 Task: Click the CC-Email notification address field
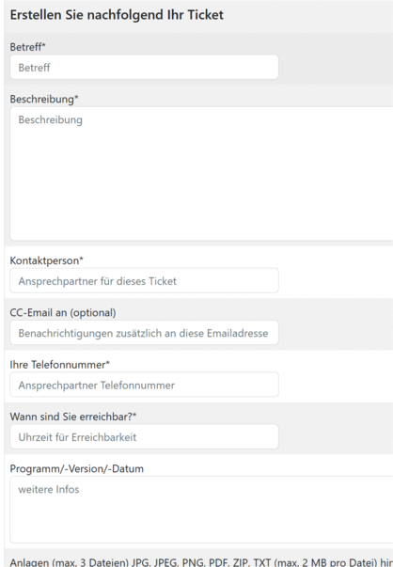click(144, 333)
